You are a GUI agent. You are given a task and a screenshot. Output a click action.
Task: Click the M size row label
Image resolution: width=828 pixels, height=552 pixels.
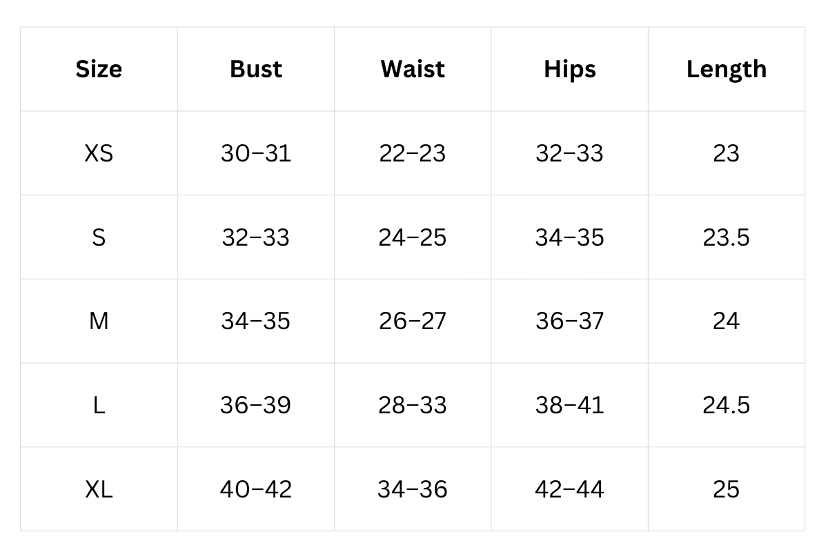point(99,321)
